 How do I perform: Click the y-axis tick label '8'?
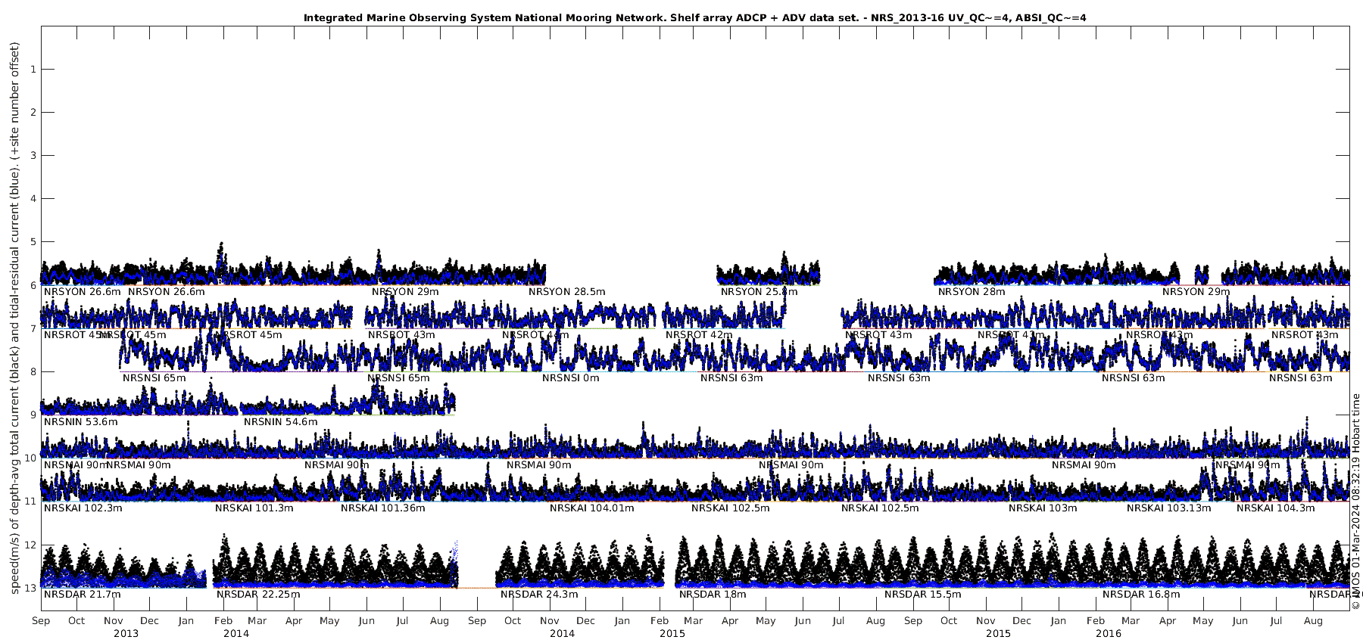[33, 371]
